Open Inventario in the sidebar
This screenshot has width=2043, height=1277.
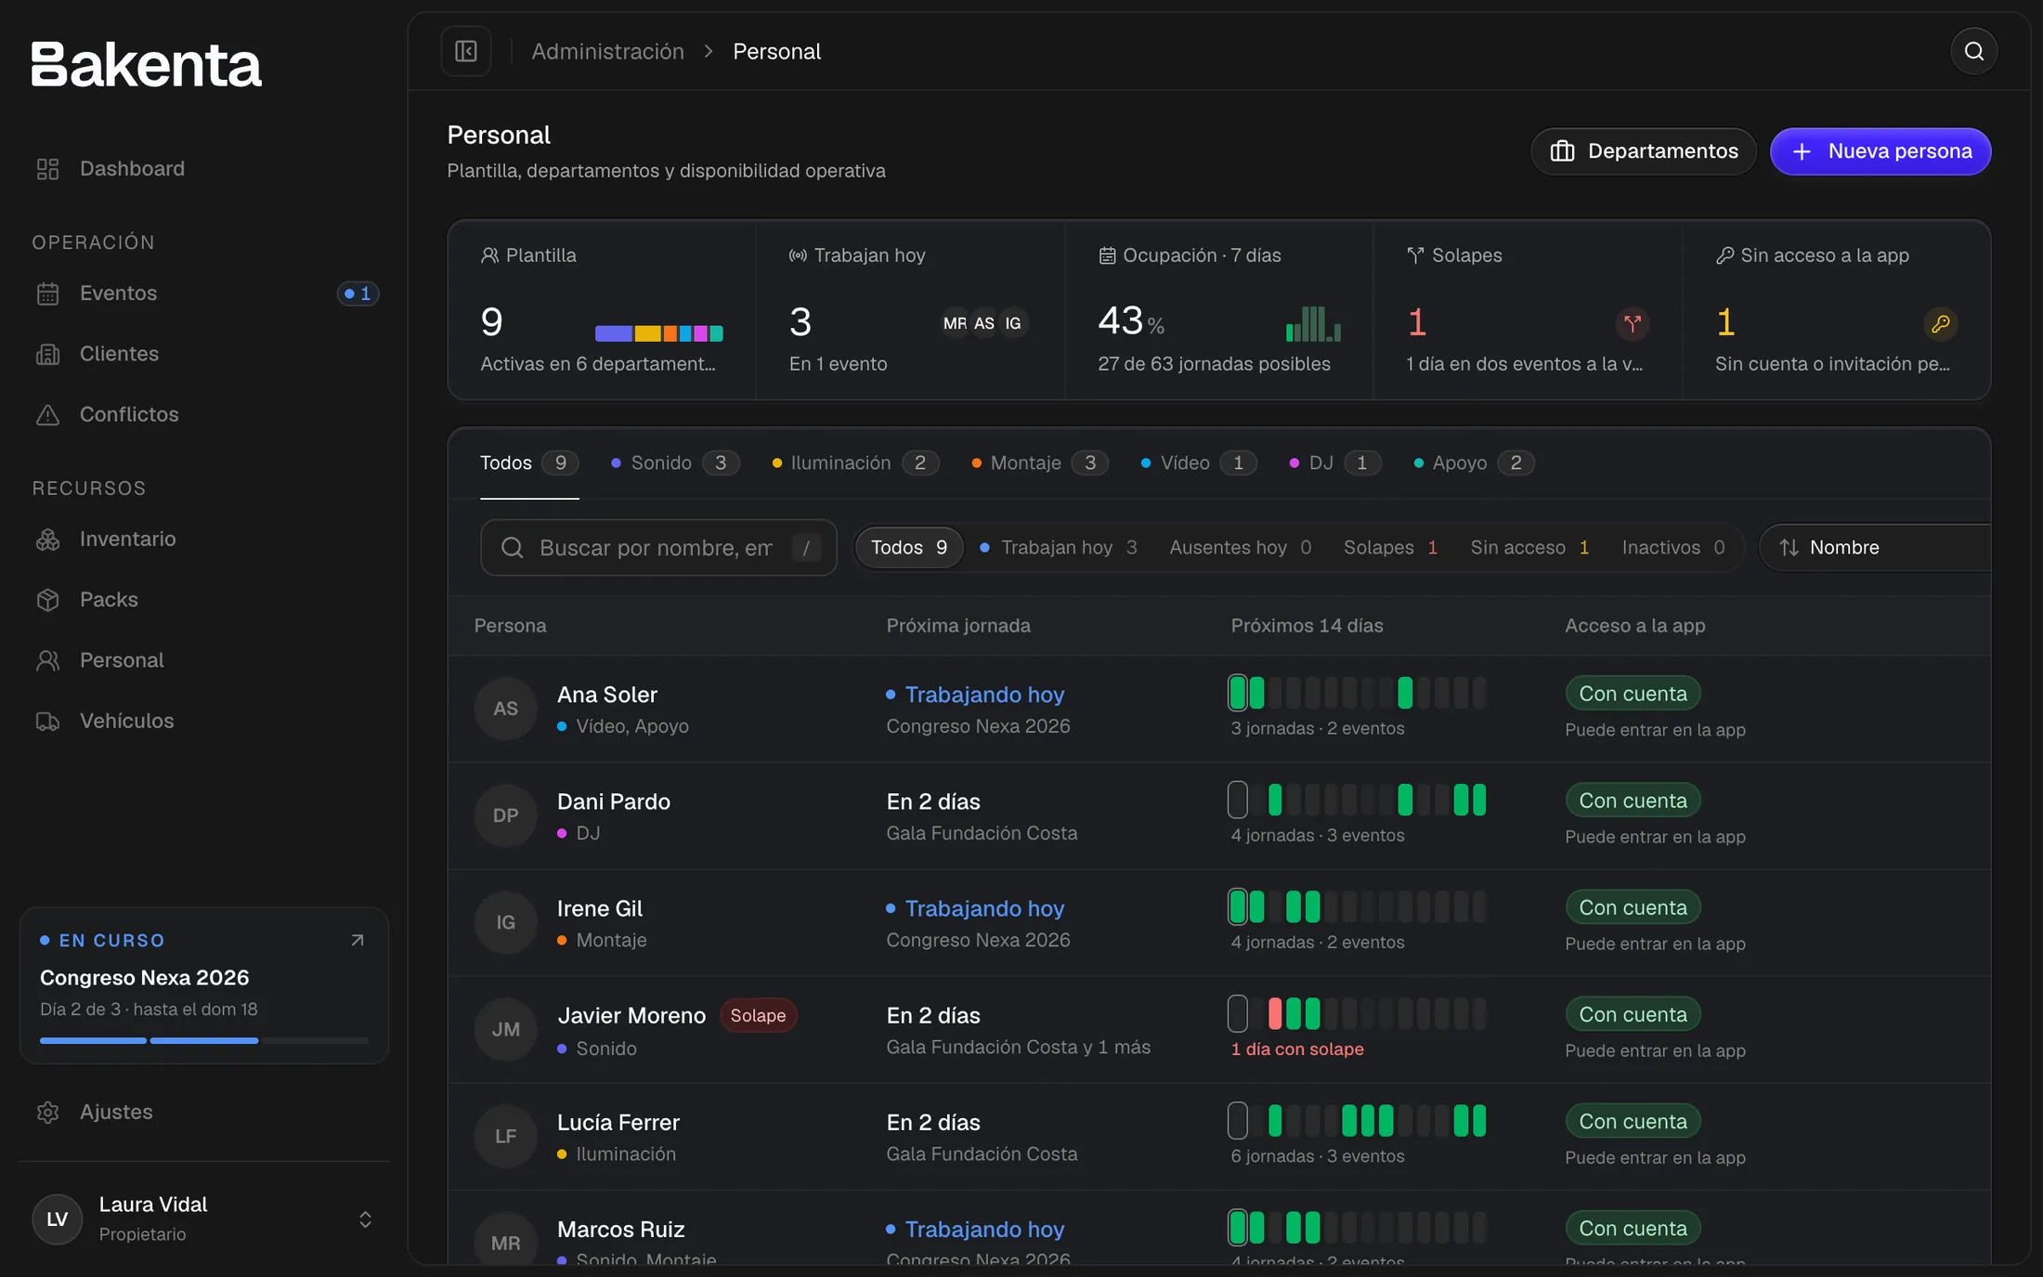204,539
